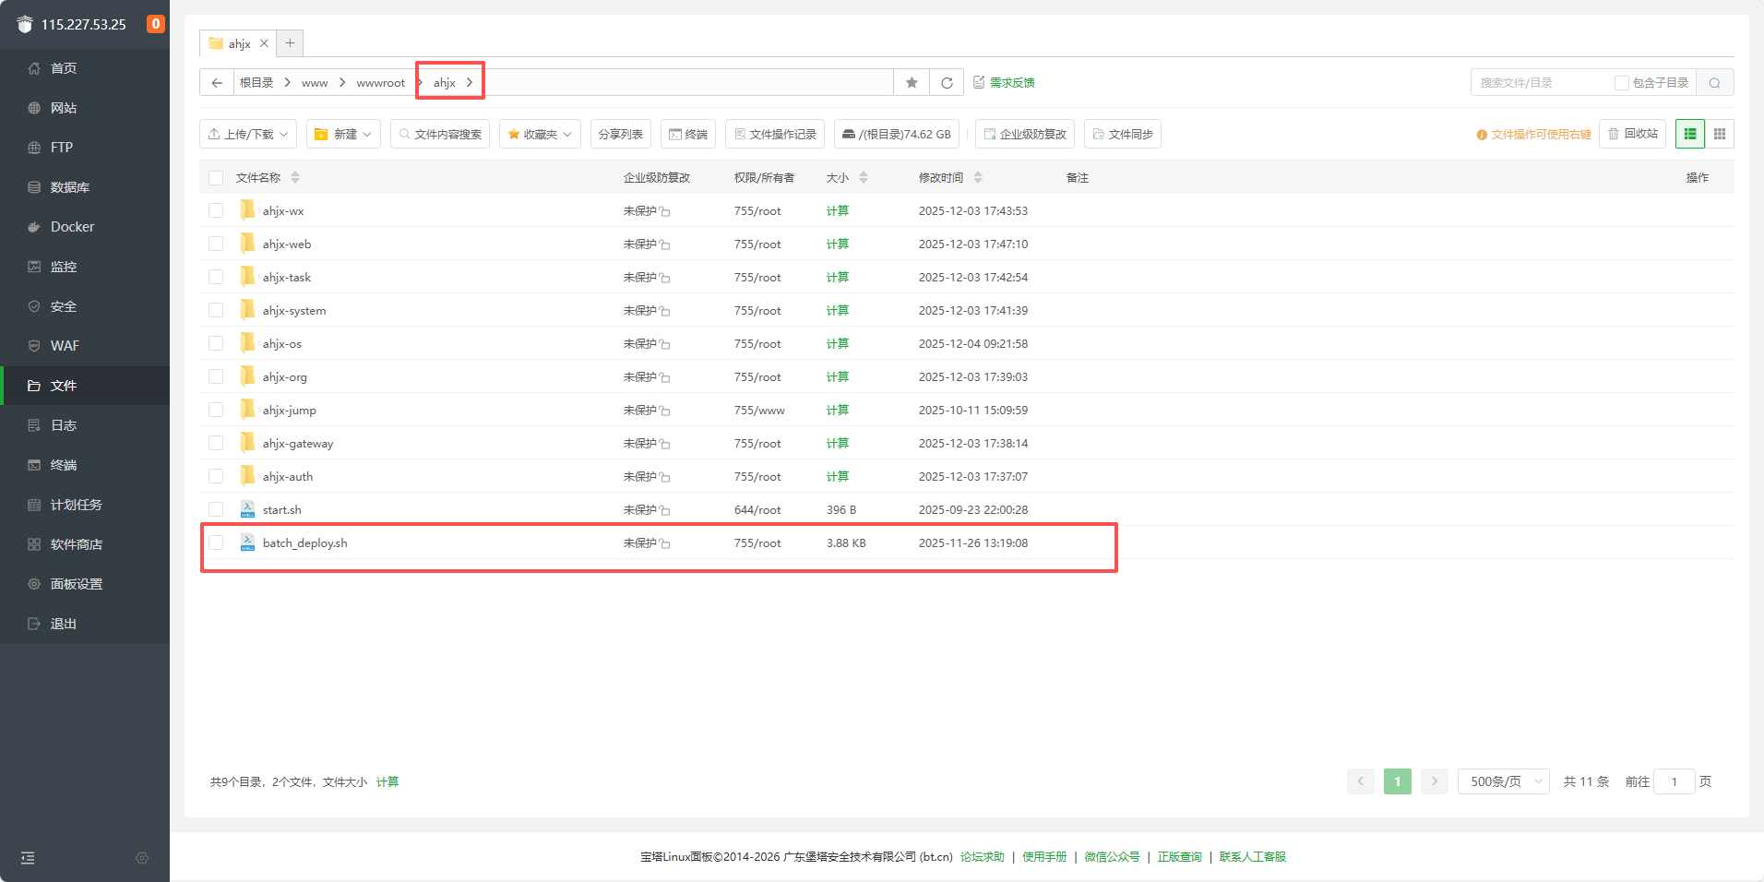Viewport: 1764px width, 882px height.
Task: Open the ahjx-gateway folder
Action: pos(297,444)
